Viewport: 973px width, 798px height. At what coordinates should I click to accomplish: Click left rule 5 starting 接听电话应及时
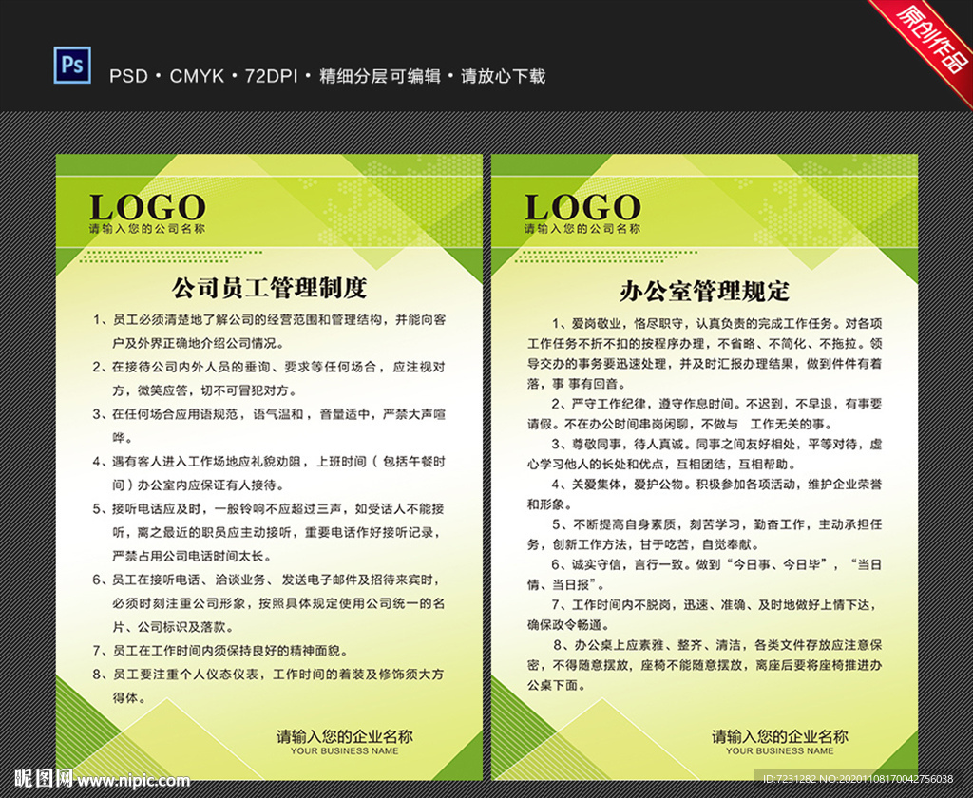click(269, 532)
